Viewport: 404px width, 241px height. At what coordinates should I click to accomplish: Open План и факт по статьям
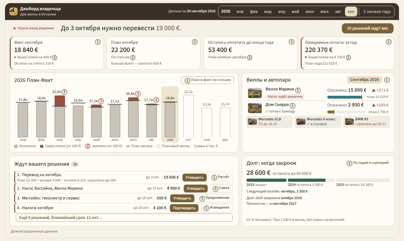(208, 80)
